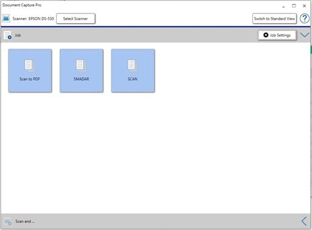Viewport: 312px width, 230px height.
Task: Click the SMADAR job document icon
Action: [81, 66]
